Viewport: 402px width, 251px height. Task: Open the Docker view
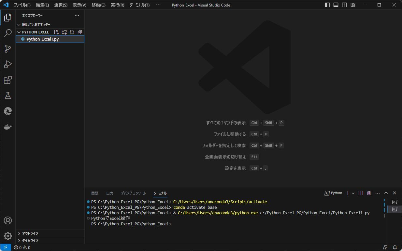(x=8, y=127)
